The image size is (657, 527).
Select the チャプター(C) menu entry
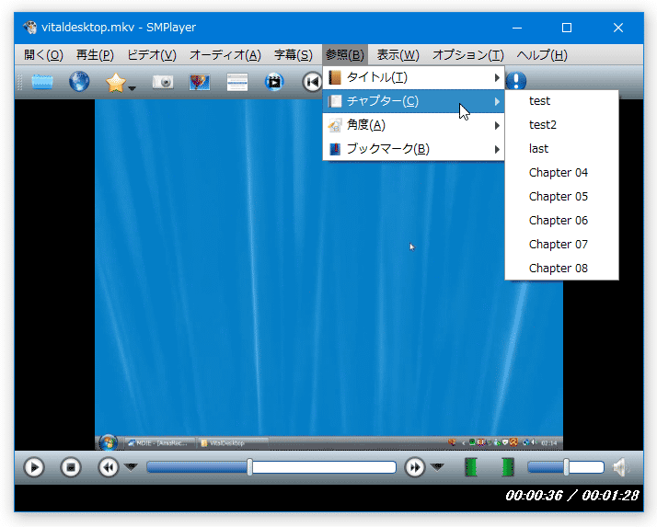click(413, 101)
